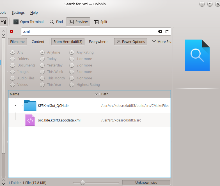Expand the KF5XmlGui_QCH.dir folder arrow
This screenshot has width=220, height=186.
pos(15,105)
